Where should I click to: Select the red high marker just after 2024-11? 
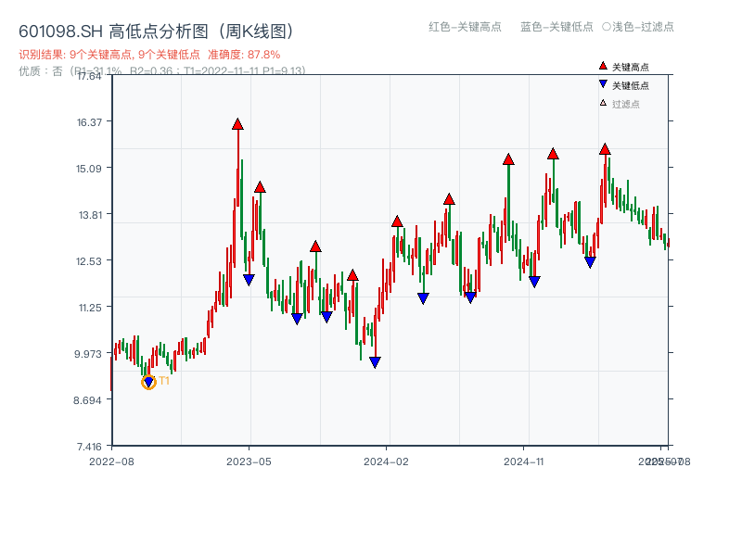(553, 154)
